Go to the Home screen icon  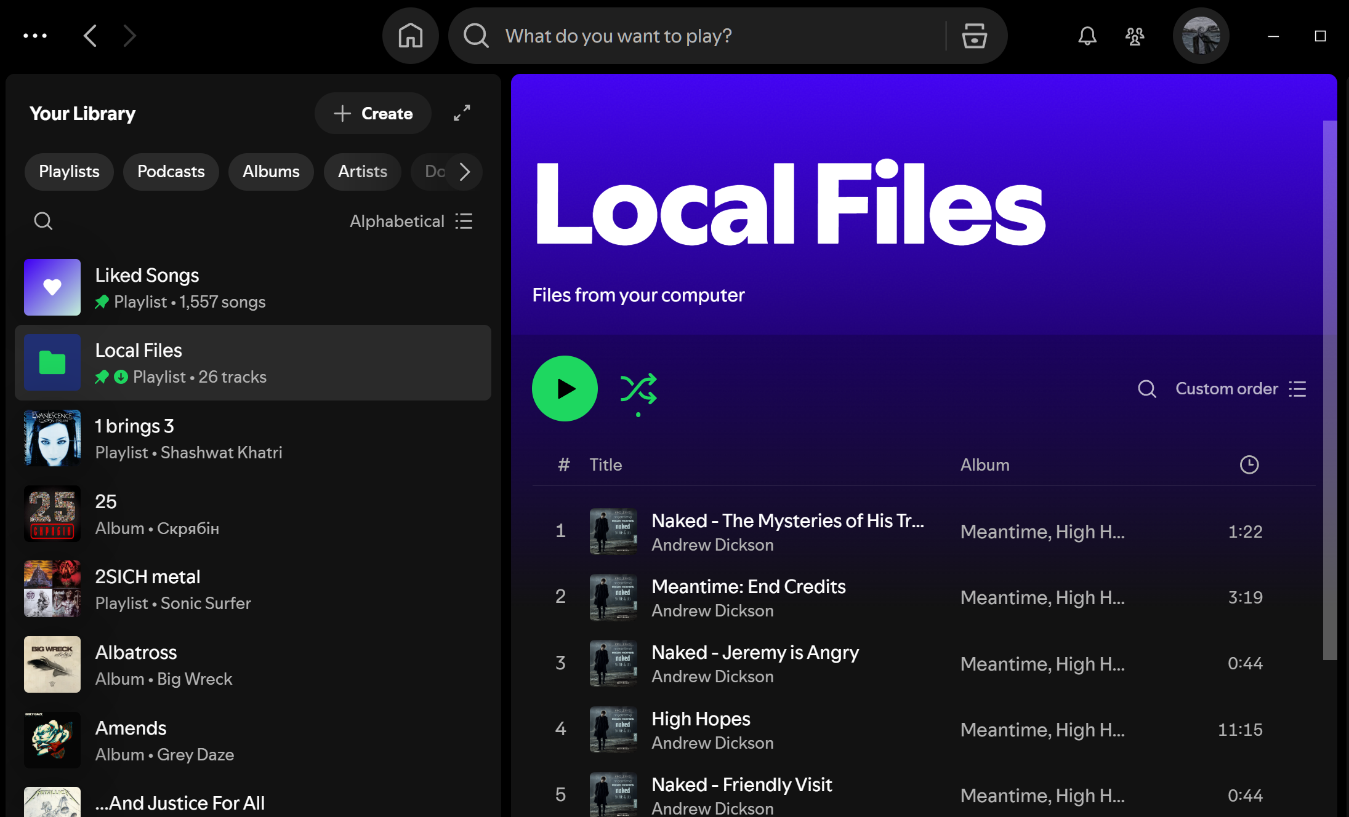410,36
